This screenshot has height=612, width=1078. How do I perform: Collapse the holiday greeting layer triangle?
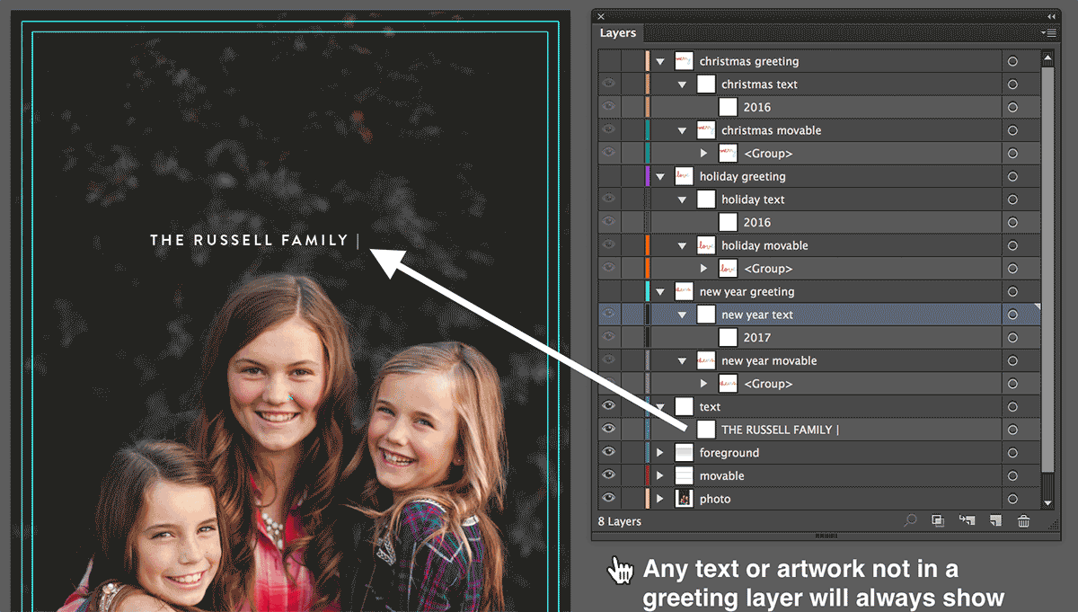[x=660, y=177]
